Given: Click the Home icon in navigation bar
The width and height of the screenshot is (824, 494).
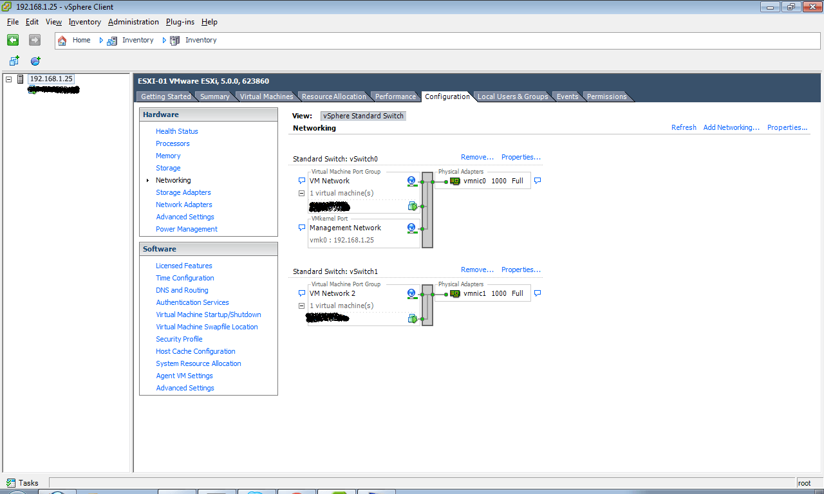Looking at the screenshot, I should 62,41.
